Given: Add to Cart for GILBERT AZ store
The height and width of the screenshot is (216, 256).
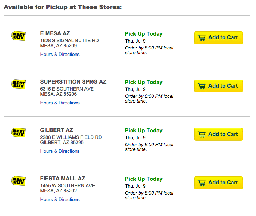Looking at the screenshot, I should point(218,134).
